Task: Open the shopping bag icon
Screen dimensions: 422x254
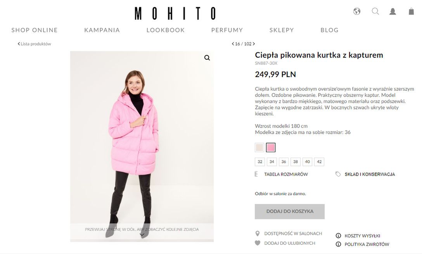Action: pos(411,11)
